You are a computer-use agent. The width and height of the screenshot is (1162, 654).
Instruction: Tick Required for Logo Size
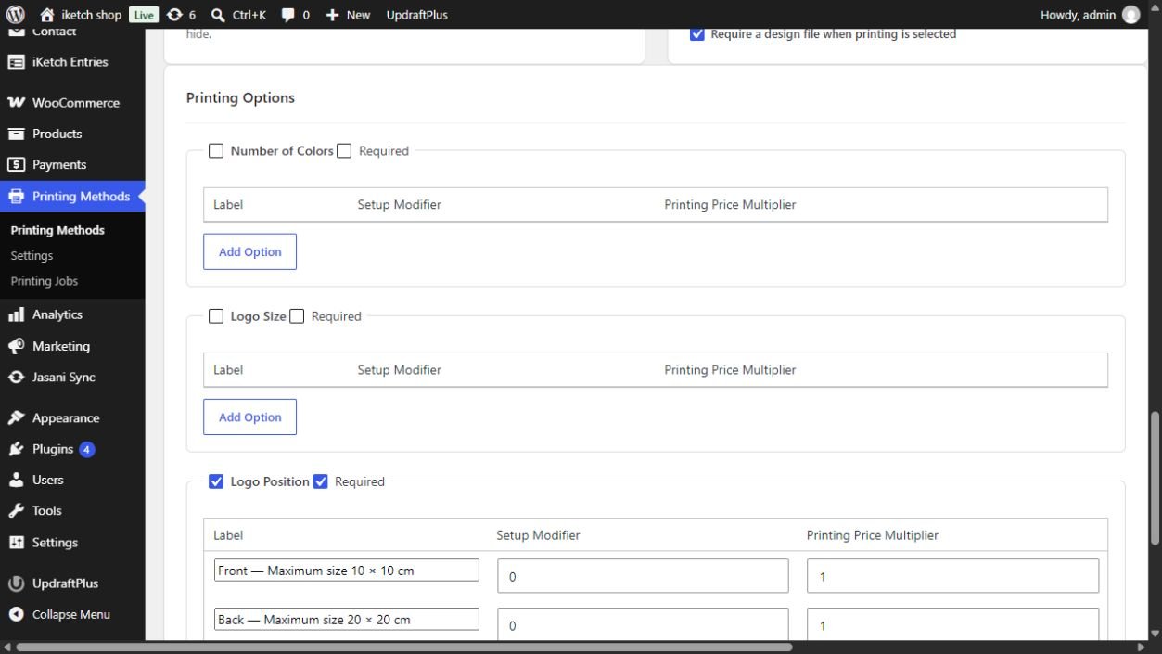(x=297, y=316)
